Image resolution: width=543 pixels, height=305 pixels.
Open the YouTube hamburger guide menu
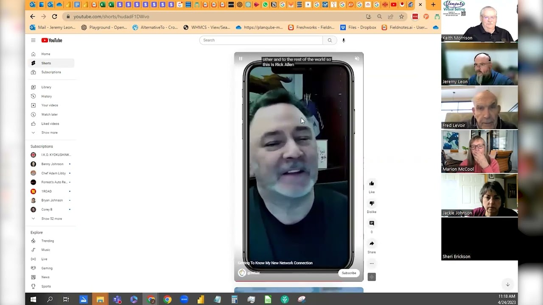click(x=33, y=40)
